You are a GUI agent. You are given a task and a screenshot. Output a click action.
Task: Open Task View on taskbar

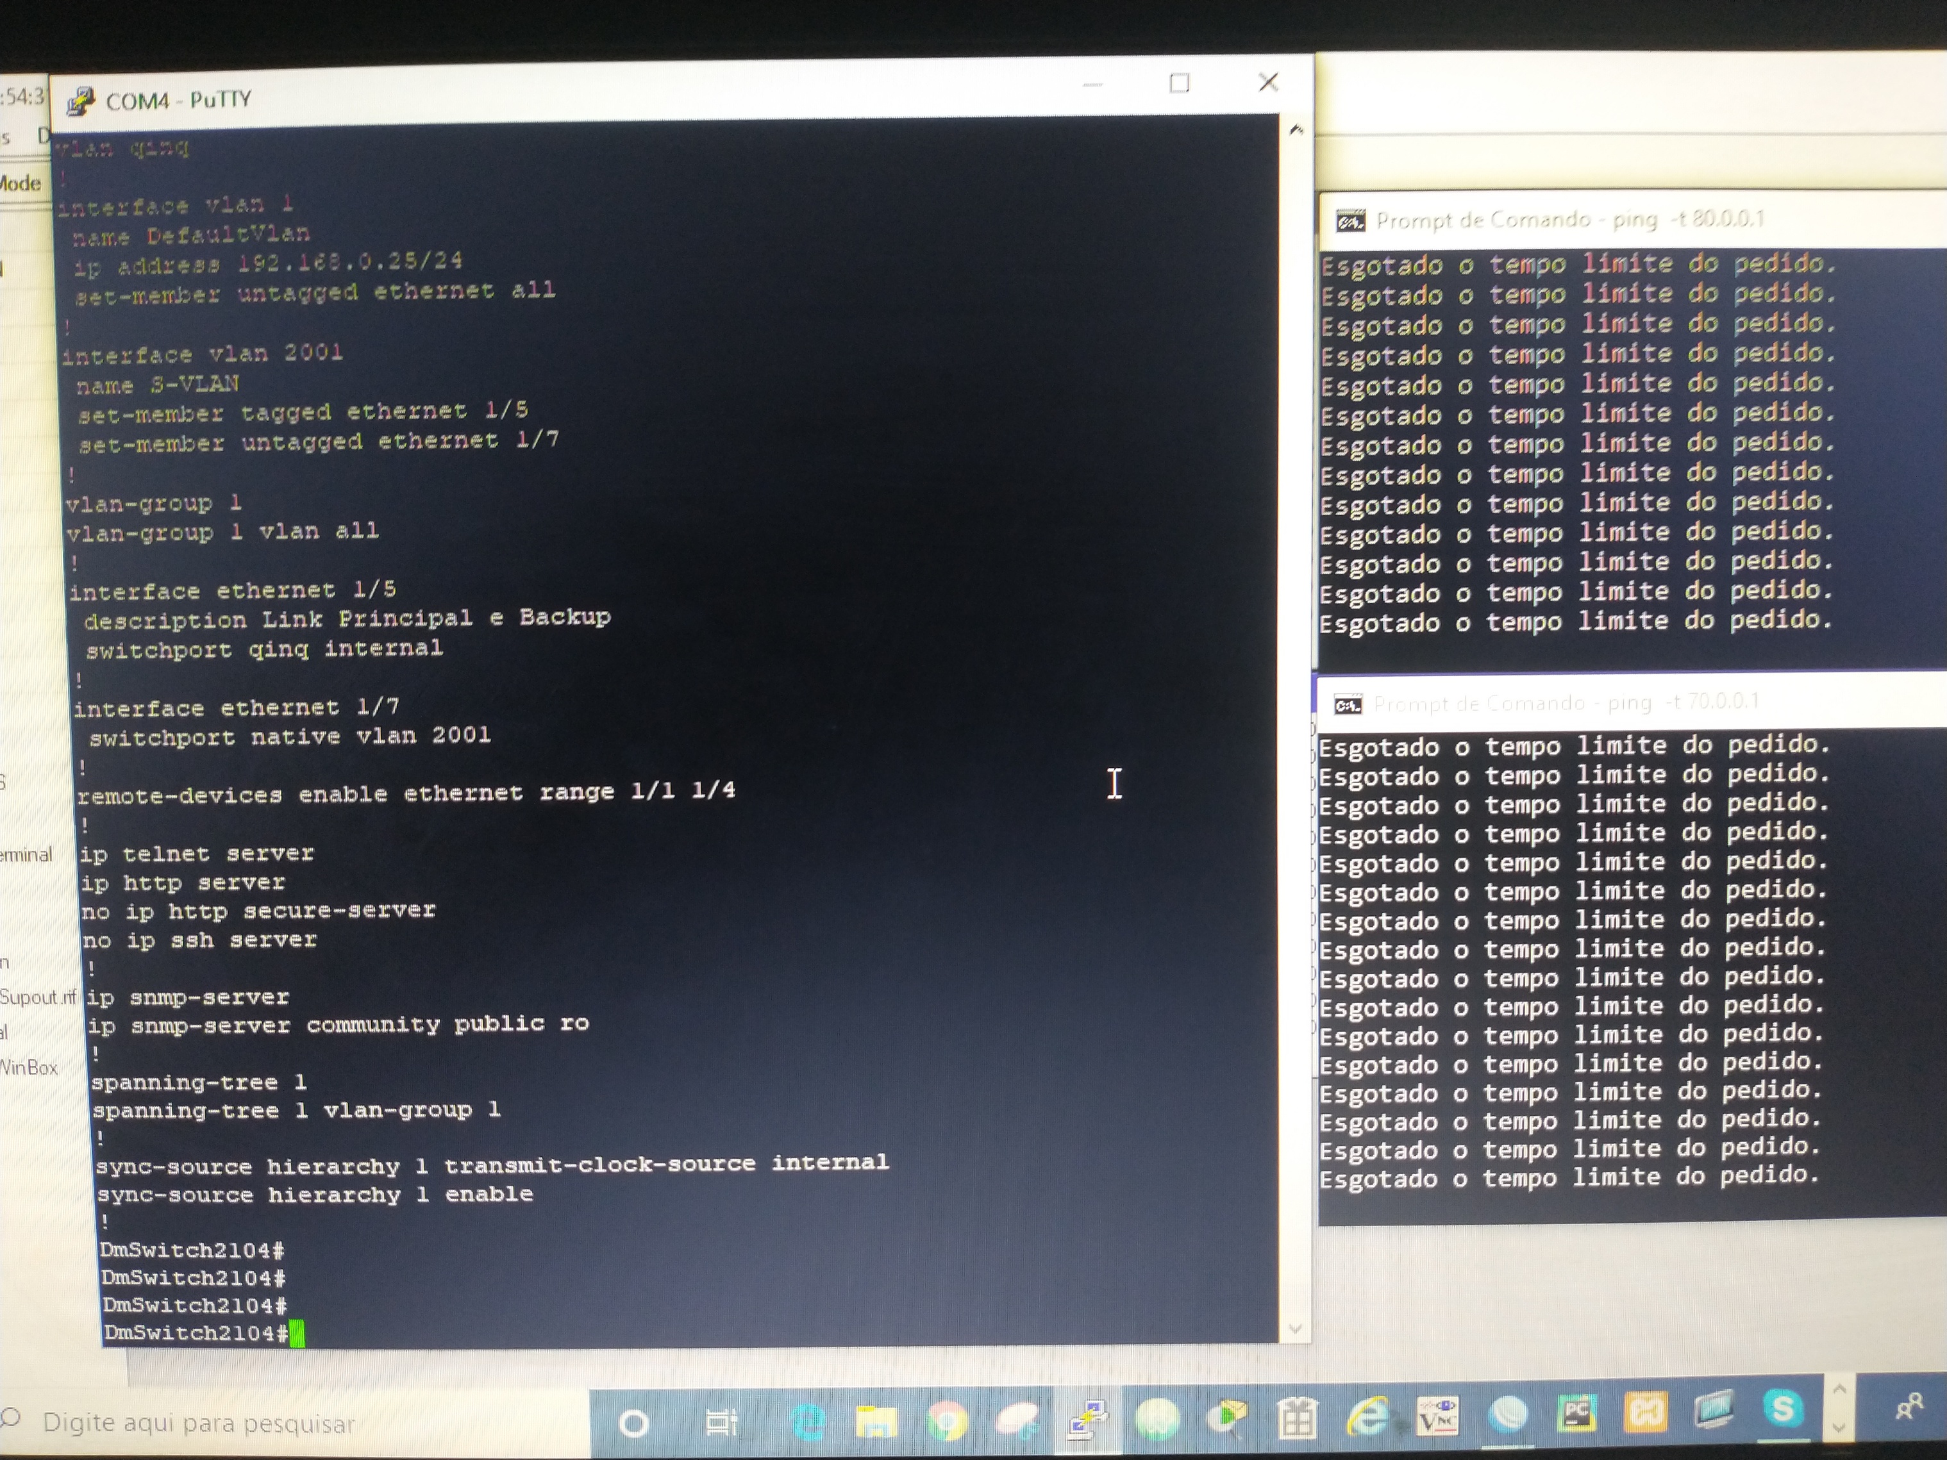[x=721, y=1422]
